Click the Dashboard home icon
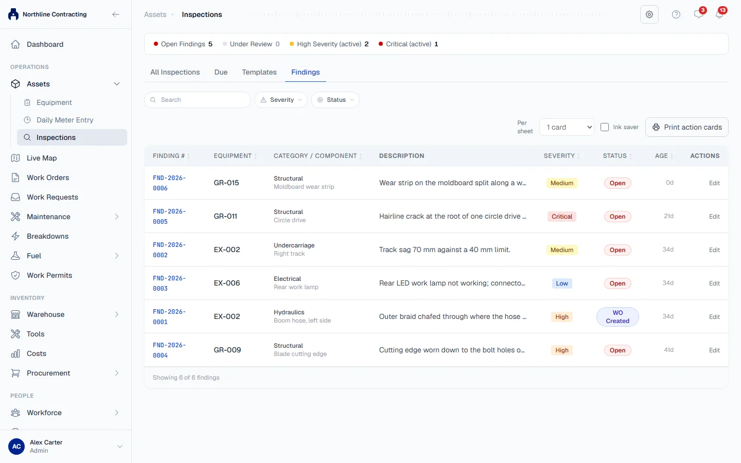The width and height of the screenshot is (741, 463). click(15, 44)
